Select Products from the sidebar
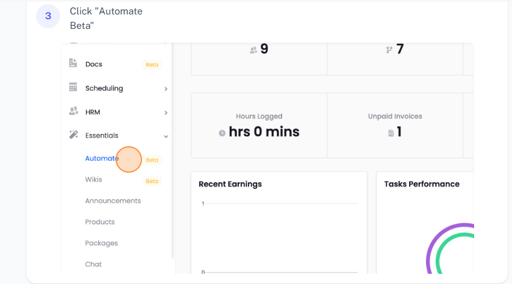512x284 pixels. [x=100, y=221]
